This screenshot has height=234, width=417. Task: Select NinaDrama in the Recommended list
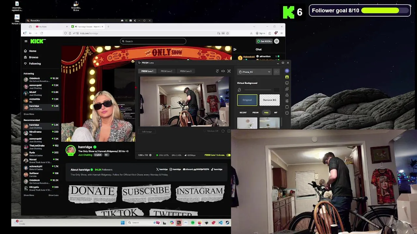coord(41,133)
